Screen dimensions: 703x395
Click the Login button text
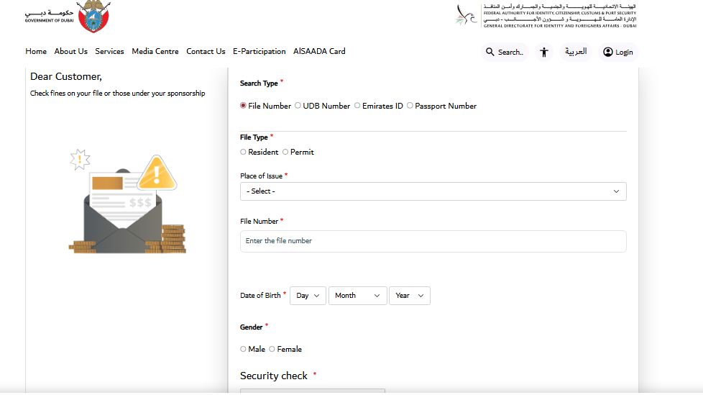click(624, 53)
